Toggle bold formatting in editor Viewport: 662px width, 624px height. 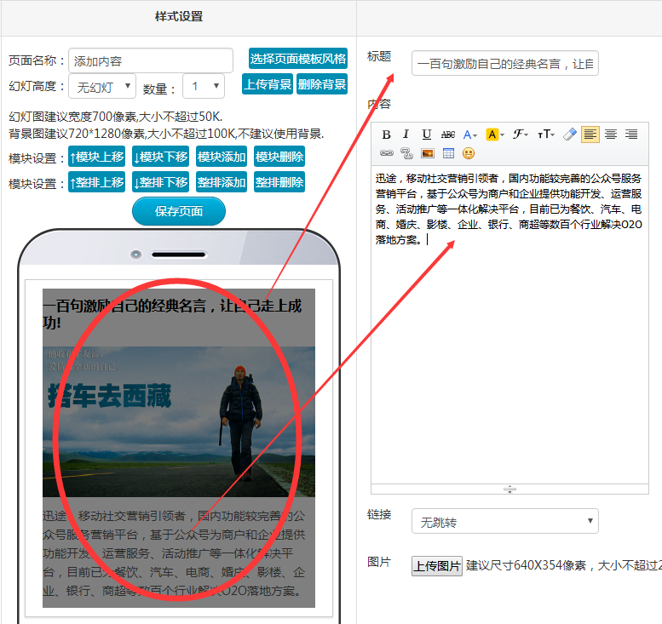(x=386, y=135)
